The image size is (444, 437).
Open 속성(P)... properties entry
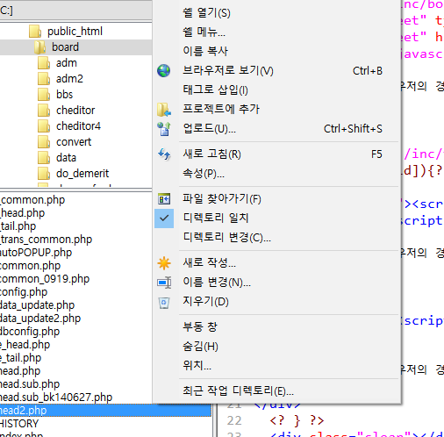tap(204, 174)
